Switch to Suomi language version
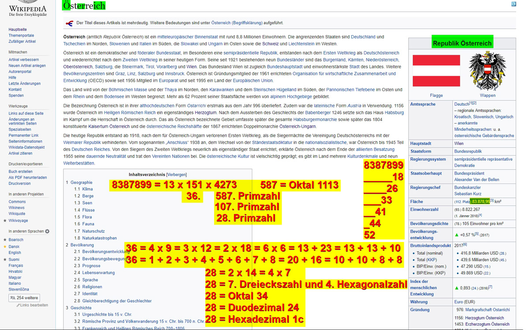 click(14, 260)
